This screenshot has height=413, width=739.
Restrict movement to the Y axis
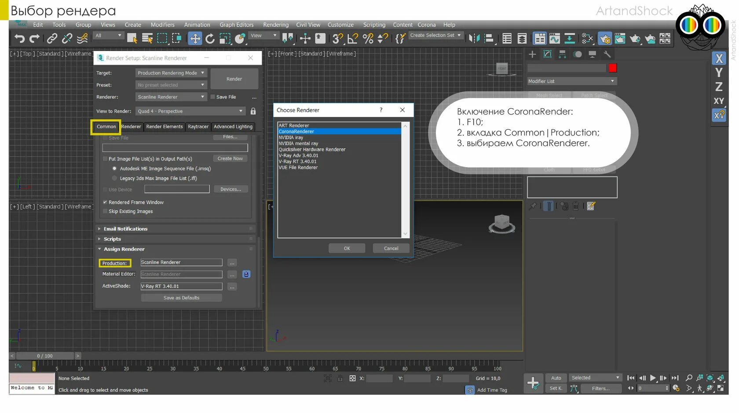719,73
